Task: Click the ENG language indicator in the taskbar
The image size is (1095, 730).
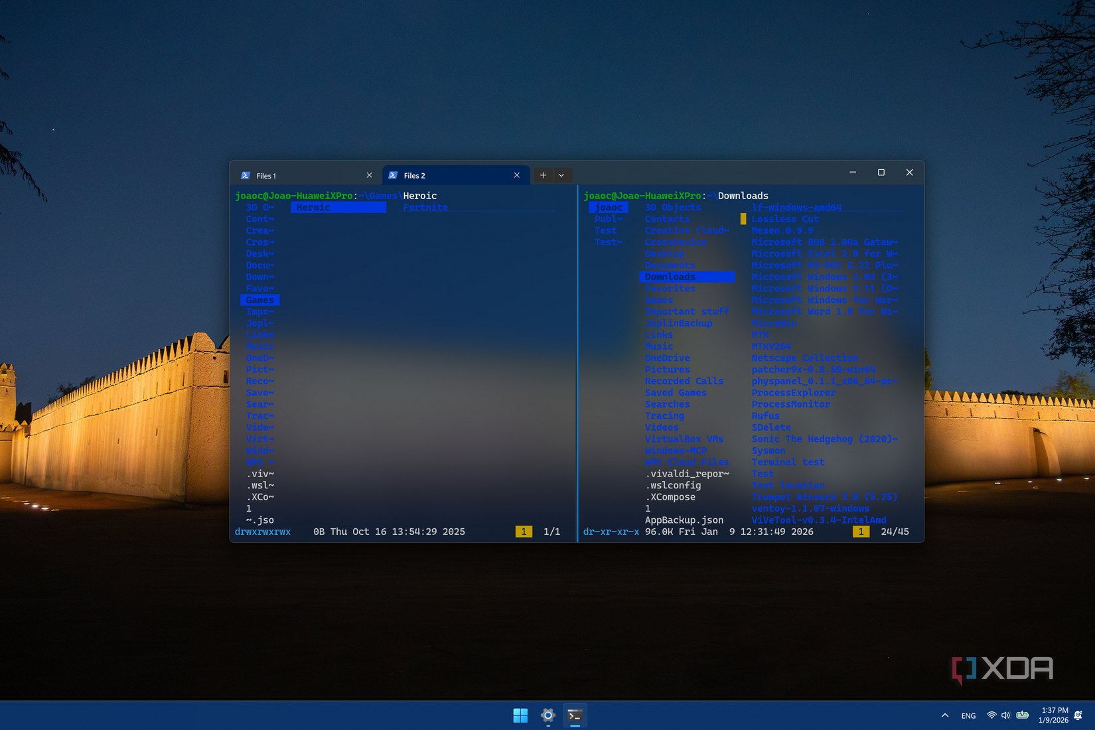Action: tap(968, 715)
